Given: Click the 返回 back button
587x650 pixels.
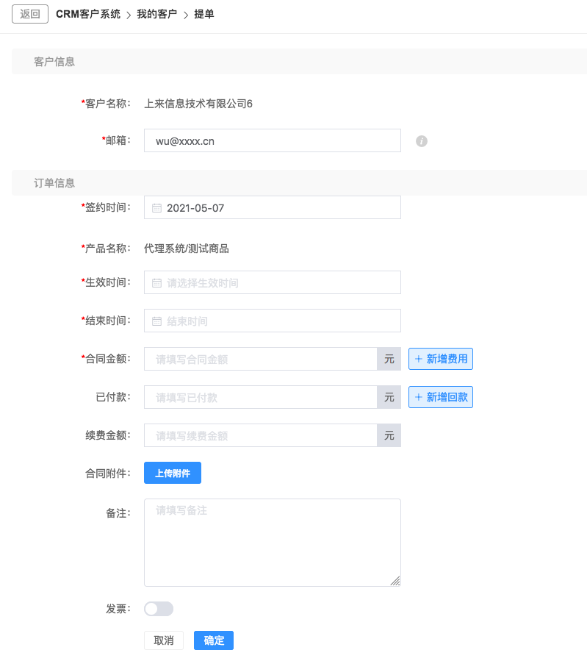Looking at the screenshot, I should pos(30,14).
